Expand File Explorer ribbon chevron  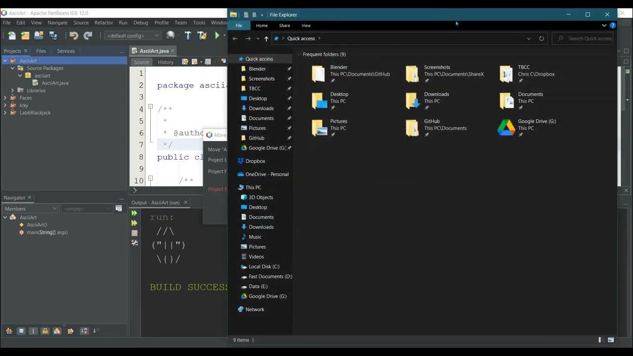point(604,25)
